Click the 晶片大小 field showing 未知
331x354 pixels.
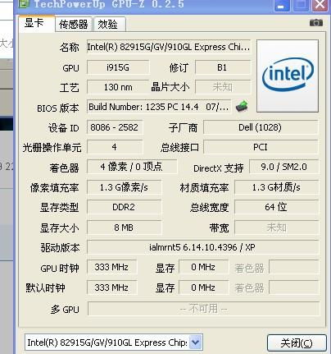point(223,87)
